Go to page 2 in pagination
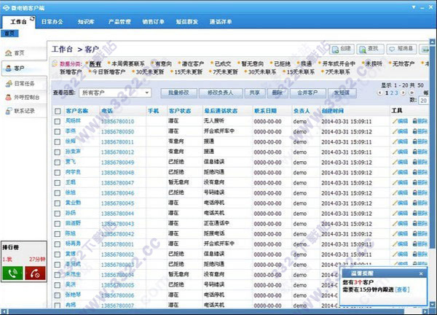This screenshot has width=437, height=315. (x=392, y=93)
